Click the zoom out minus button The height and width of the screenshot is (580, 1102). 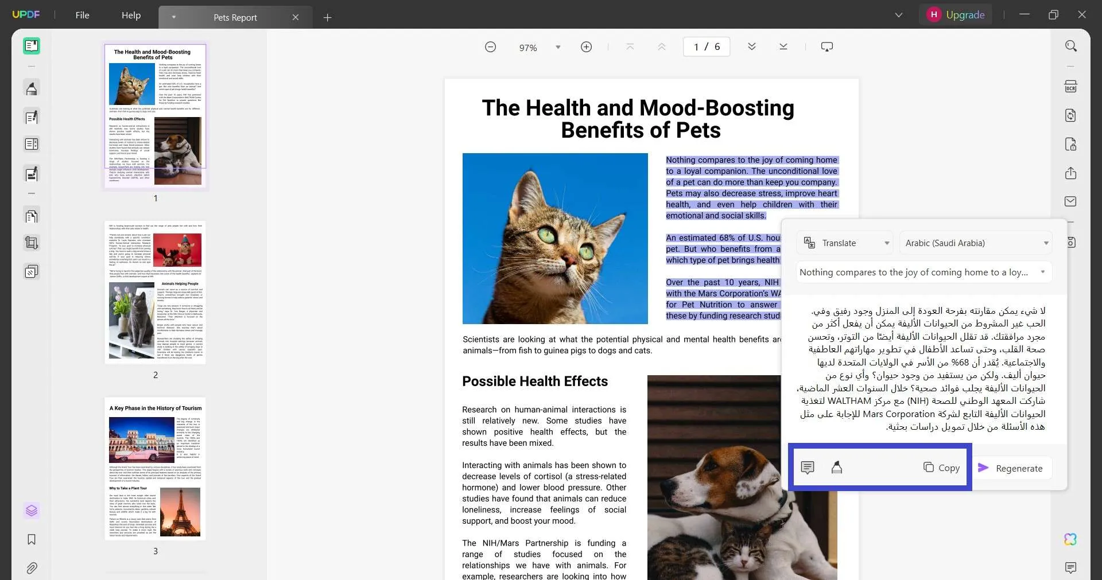coord(490,47)
